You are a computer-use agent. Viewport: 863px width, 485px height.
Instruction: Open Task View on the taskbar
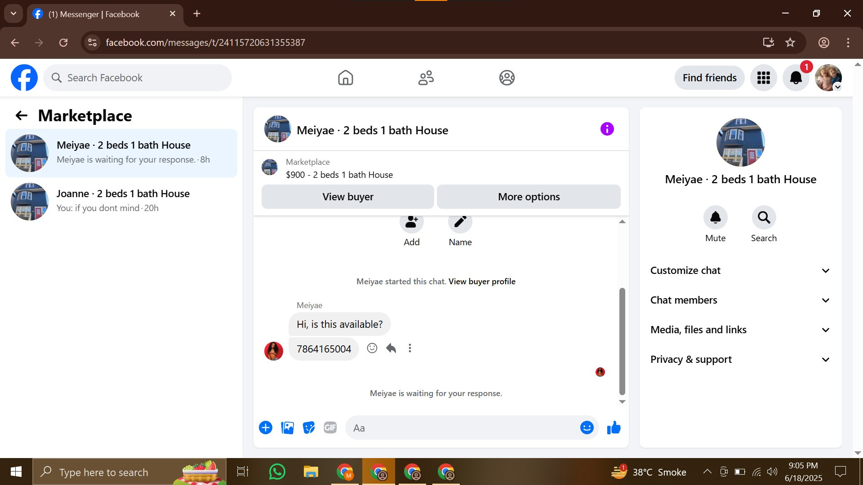click(x=243, y=472)
